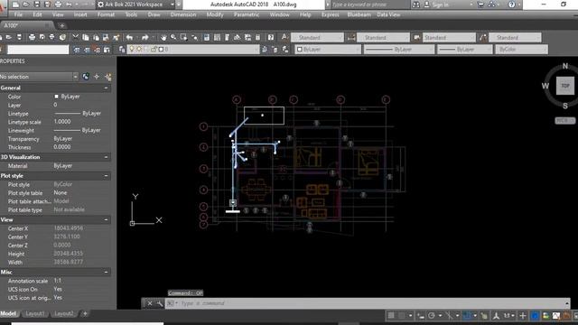Open the Draw menu
The image size is (578, 325).
click(154, 14)
